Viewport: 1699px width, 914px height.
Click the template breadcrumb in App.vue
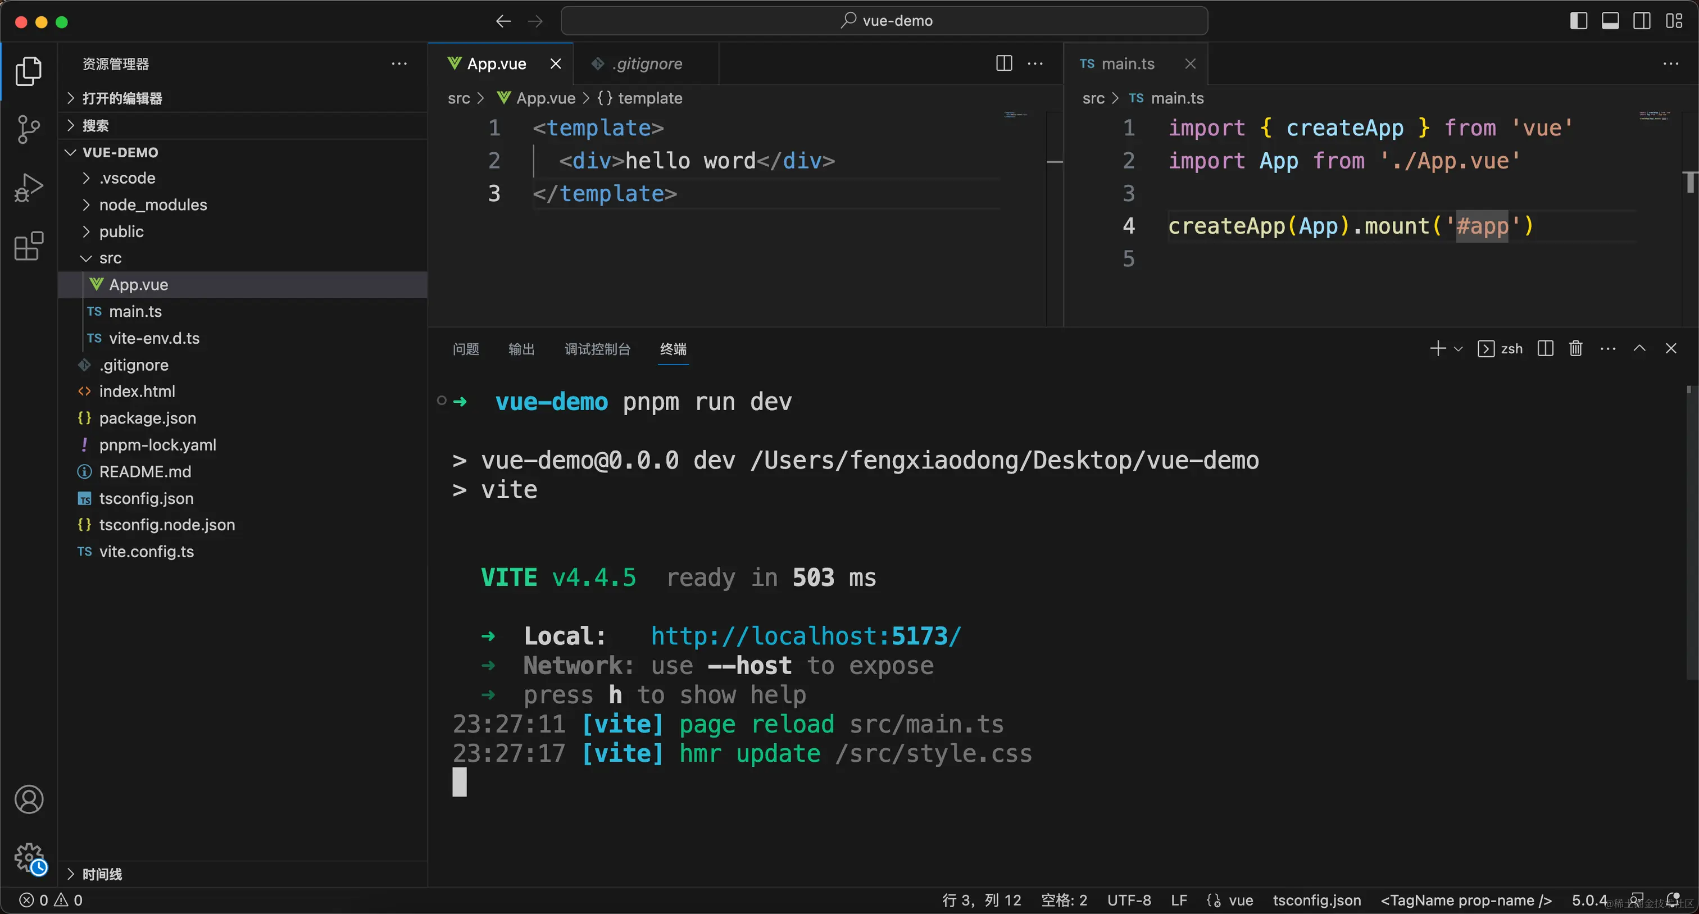tap(640, 98)
